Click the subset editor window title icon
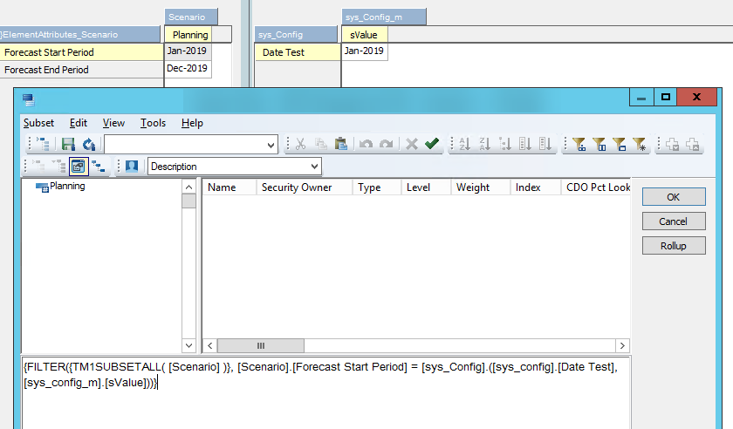The height and width of the screenshot is (429, 733). [x=29, y=99]
